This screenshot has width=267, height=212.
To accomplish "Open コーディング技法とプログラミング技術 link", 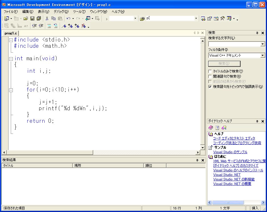I will (237, 143).
